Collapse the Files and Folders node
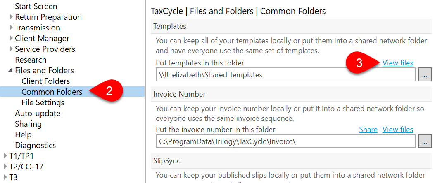The image size is (435, 183). (x=11, y=71)
